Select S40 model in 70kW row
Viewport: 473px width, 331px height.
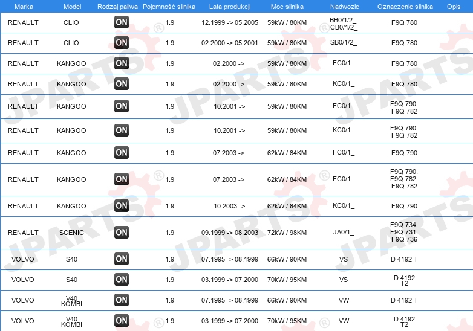click(71, 280)
